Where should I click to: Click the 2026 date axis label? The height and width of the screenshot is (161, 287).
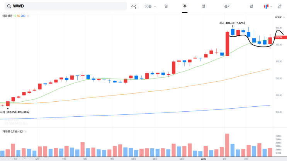[203, 159]
